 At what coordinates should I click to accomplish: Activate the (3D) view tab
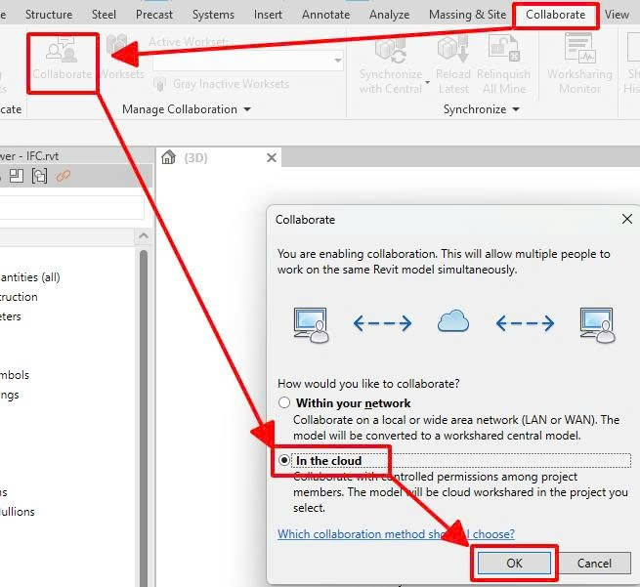195,157
